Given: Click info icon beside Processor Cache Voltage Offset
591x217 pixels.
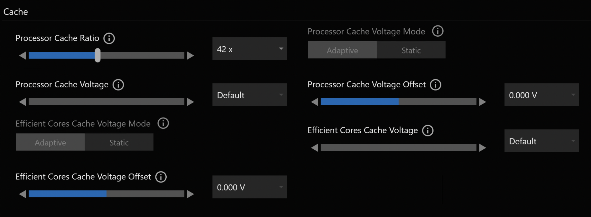Looking at the screenshot, I should pos(435,85).
